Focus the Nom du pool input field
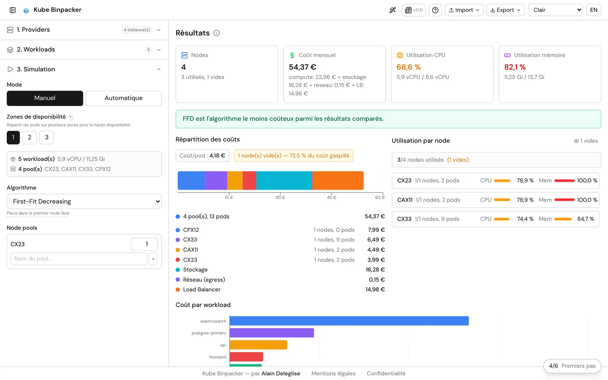The height and width of the screenshot is (380, 608). [79, 259]
